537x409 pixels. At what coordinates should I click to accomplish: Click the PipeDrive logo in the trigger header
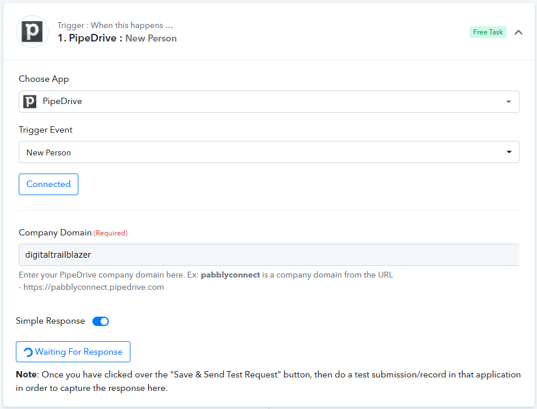pyautogui.click(x=32, y=32)
